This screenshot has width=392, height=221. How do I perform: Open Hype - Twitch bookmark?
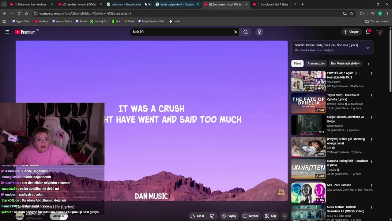21,21
